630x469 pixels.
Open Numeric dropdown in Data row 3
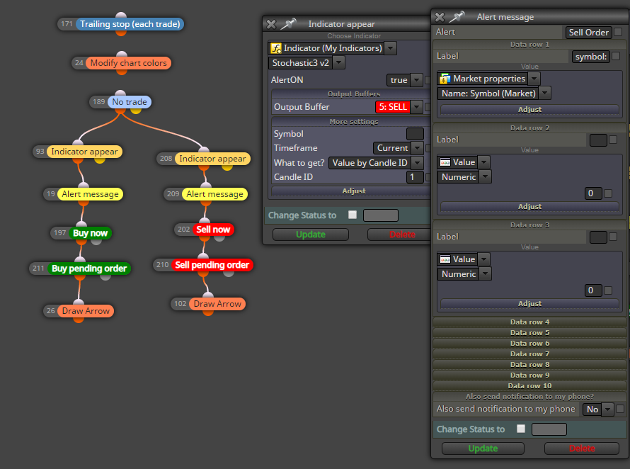[x=486, y=274]
